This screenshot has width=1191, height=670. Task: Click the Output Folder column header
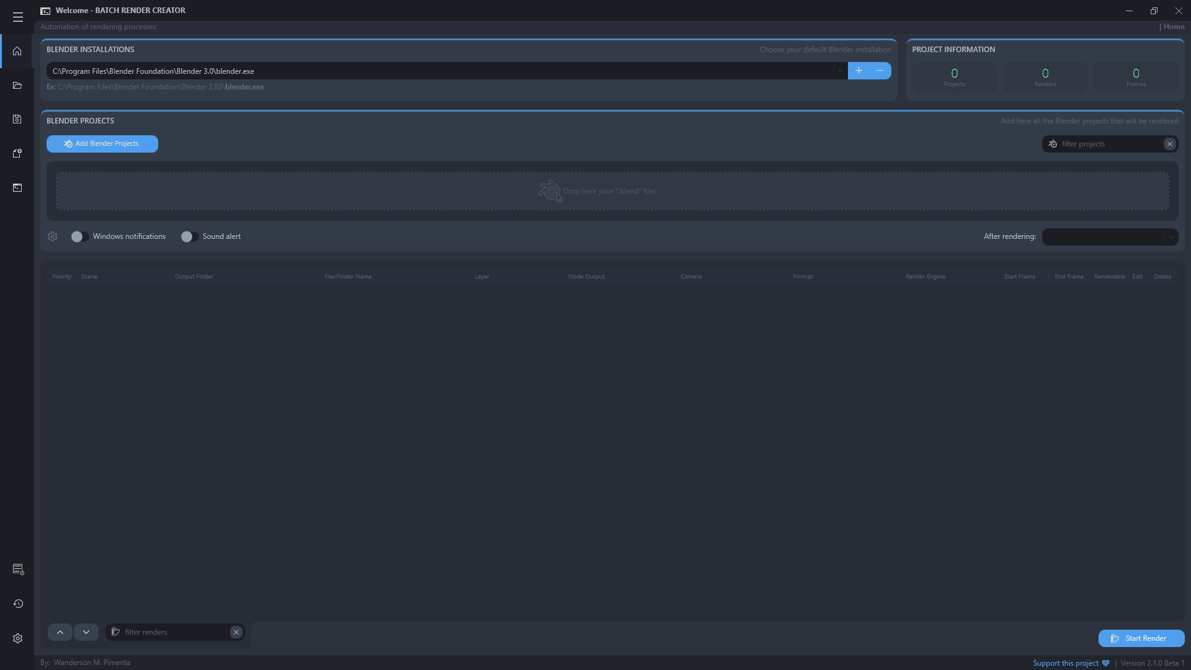click(194, 277)
